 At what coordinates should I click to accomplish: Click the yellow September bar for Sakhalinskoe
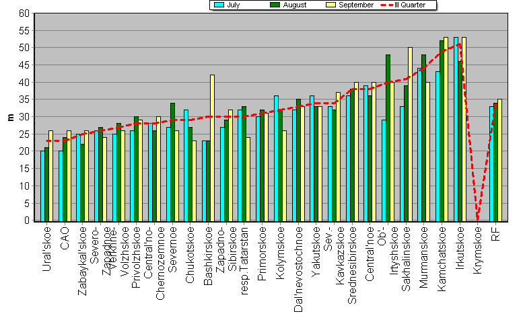[410, 134]
